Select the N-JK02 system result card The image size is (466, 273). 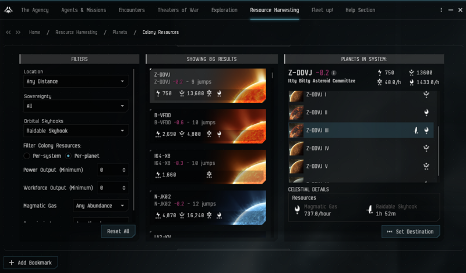[x=208, y=207]
